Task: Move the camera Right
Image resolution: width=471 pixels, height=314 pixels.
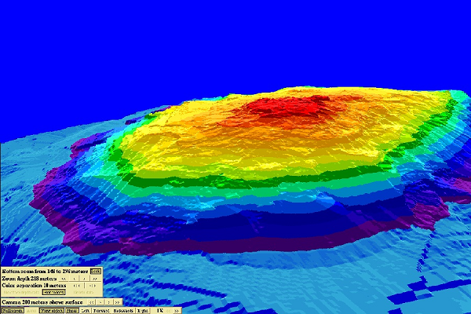Action: click(x=143, y=310)
